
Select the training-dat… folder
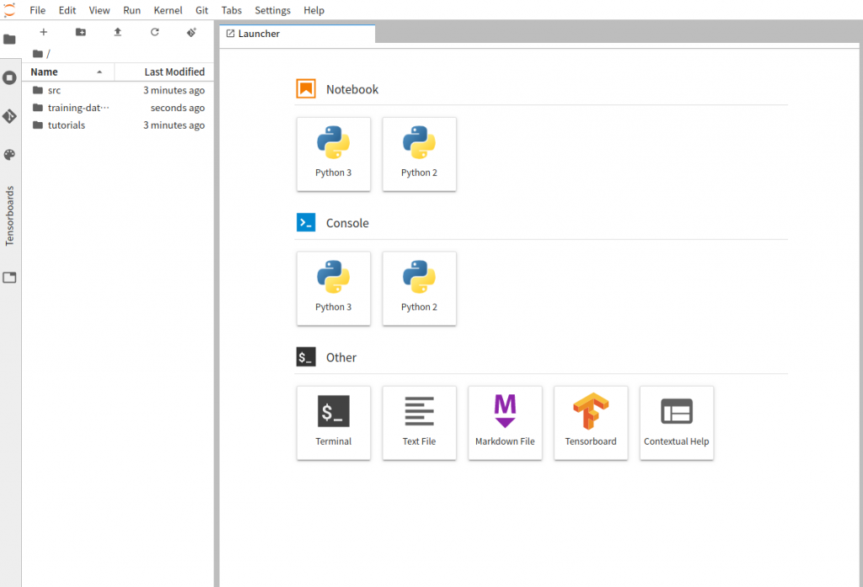pyautogui.click(x=118, y=108)
